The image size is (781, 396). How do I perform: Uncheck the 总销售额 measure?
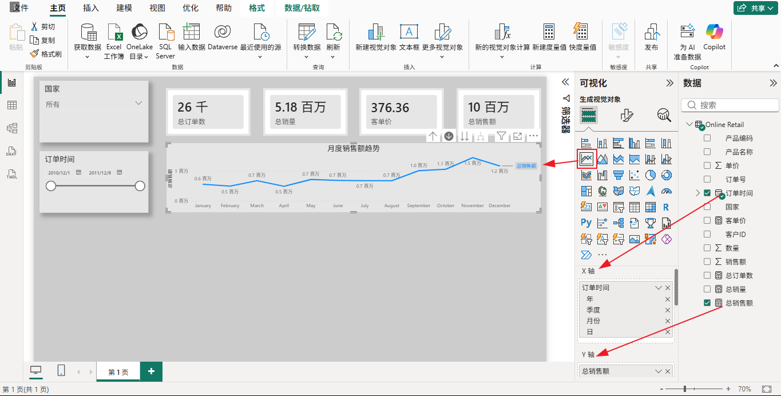click(x=707, y=303)
